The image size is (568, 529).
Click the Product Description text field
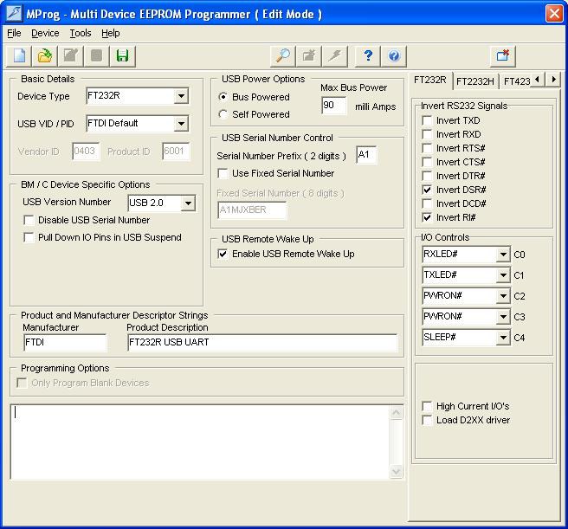click(262, 342)
